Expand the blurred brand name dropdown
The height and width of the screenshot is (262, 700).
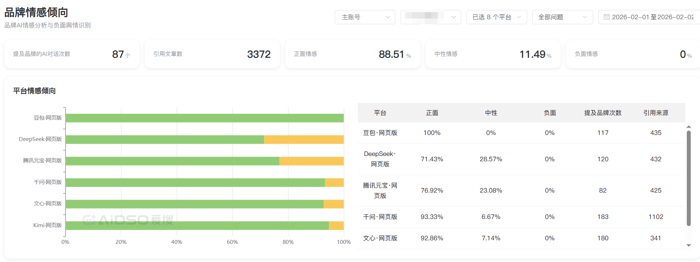431,17
